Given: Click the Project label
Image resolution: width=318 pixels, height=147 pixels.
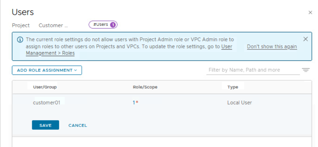Looking at the screenshot, I should [x=21, y=25].
